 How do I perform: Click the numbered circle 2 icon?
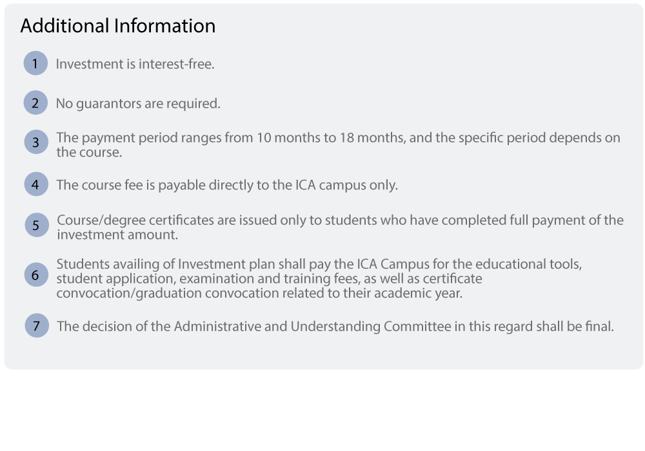[35, 102]
